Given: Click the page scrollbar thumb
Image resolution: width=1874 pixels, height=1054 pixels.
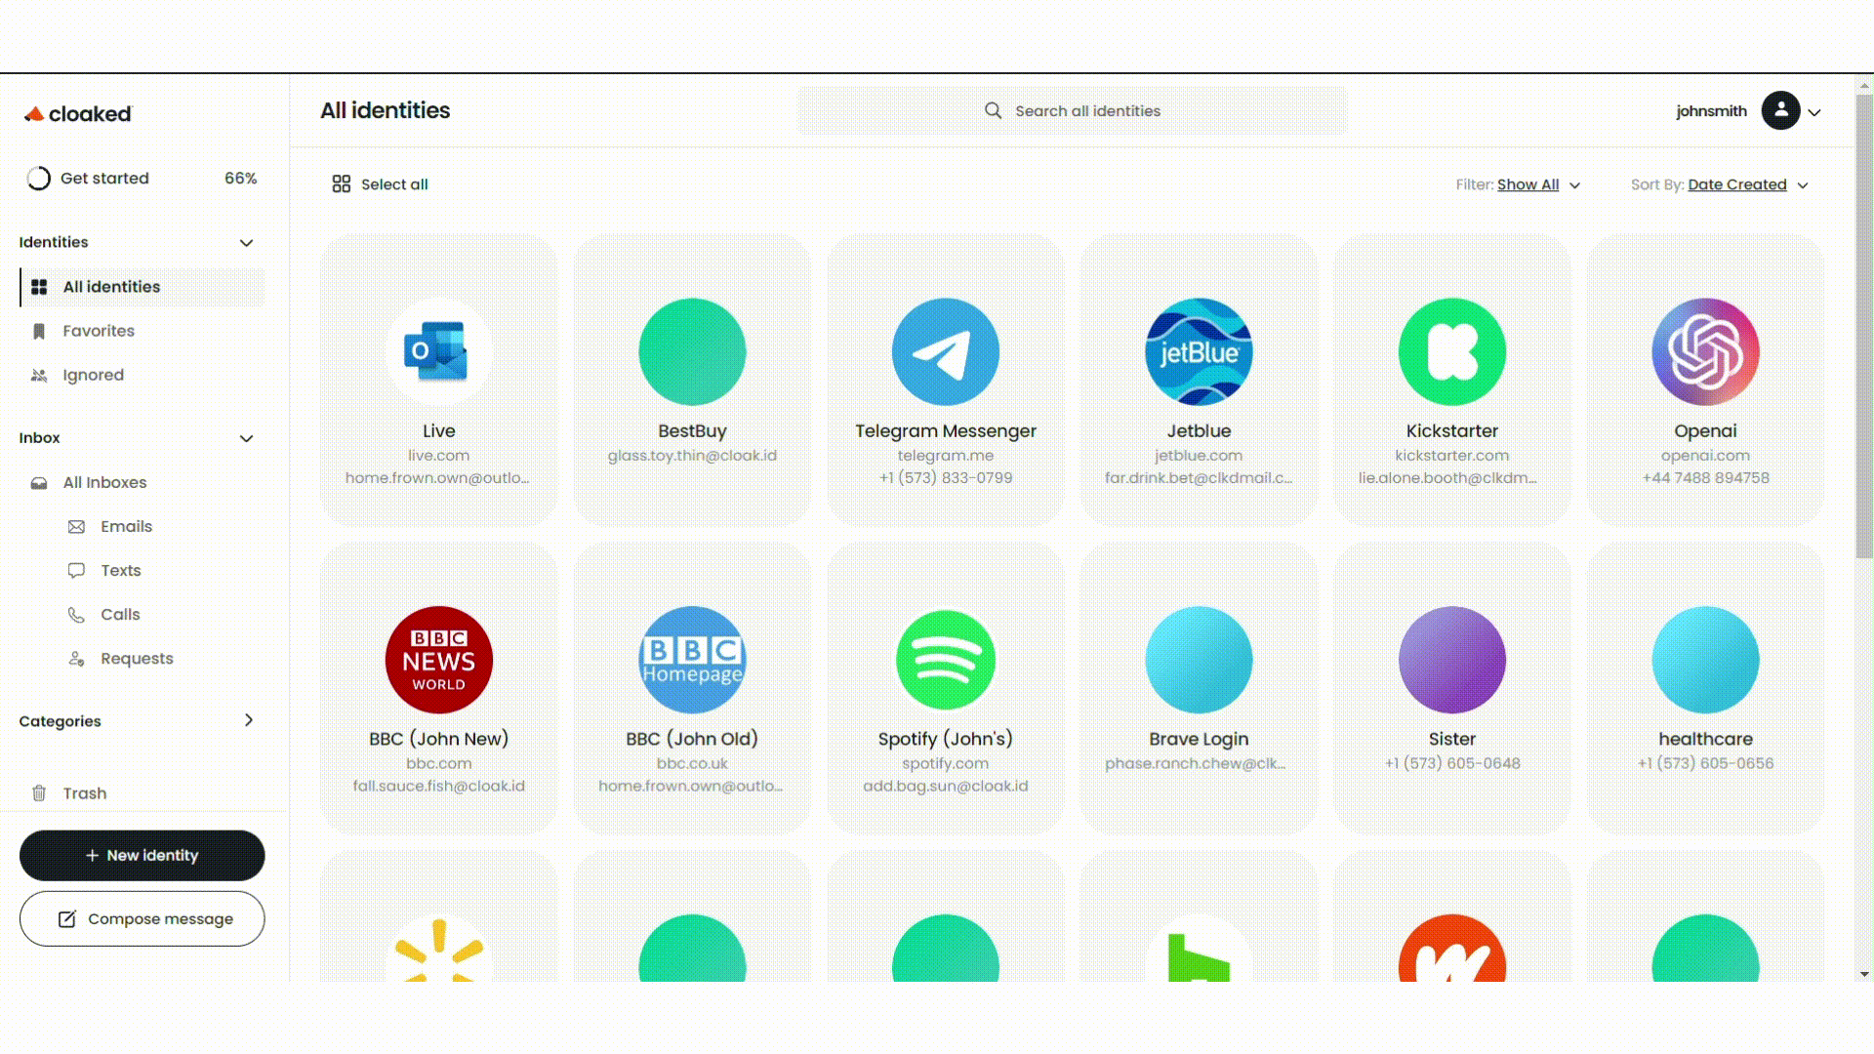Looking at the screenshot, I should click(1864, 327).
